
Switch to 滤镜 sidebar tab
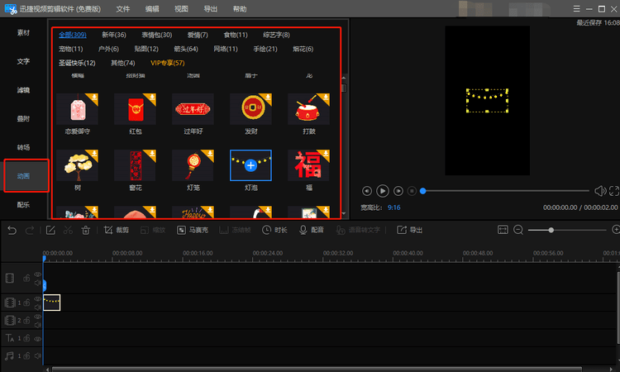point(23,90)
